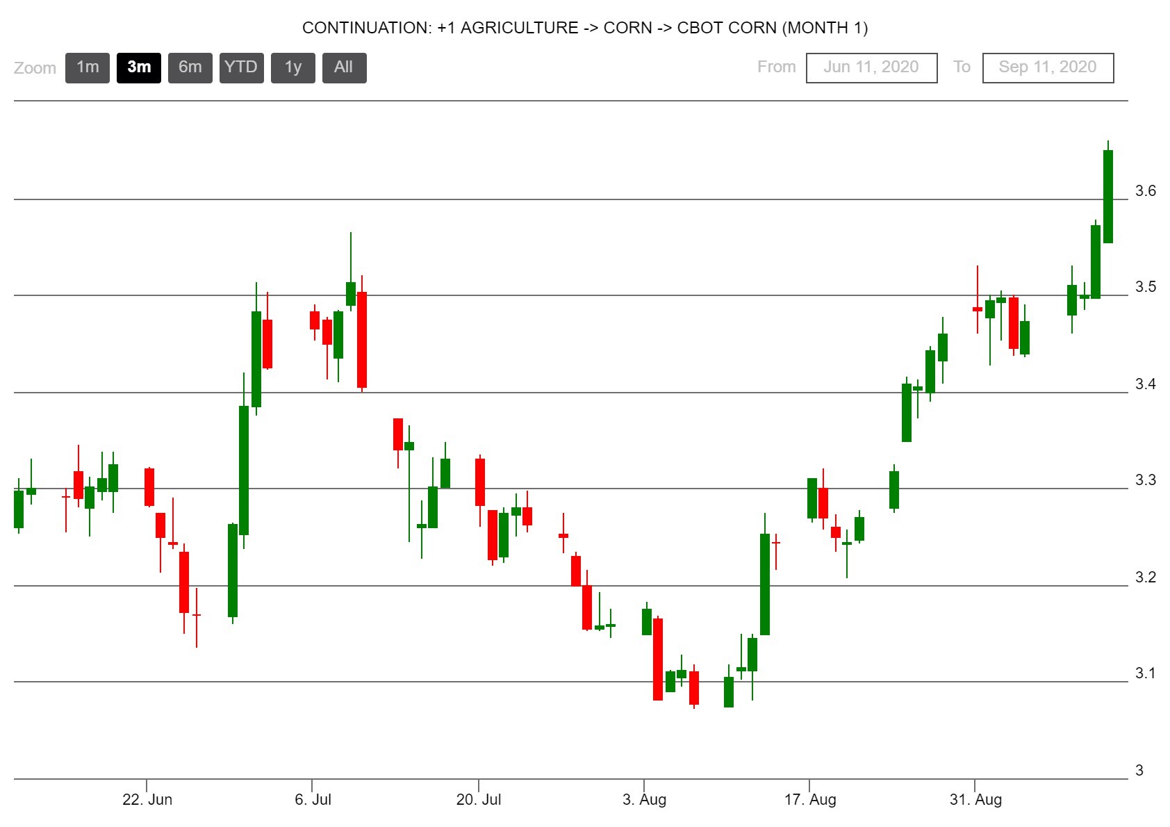Select the 1m zoom range button
1170x827 pixels.
[x=88, y=68]
